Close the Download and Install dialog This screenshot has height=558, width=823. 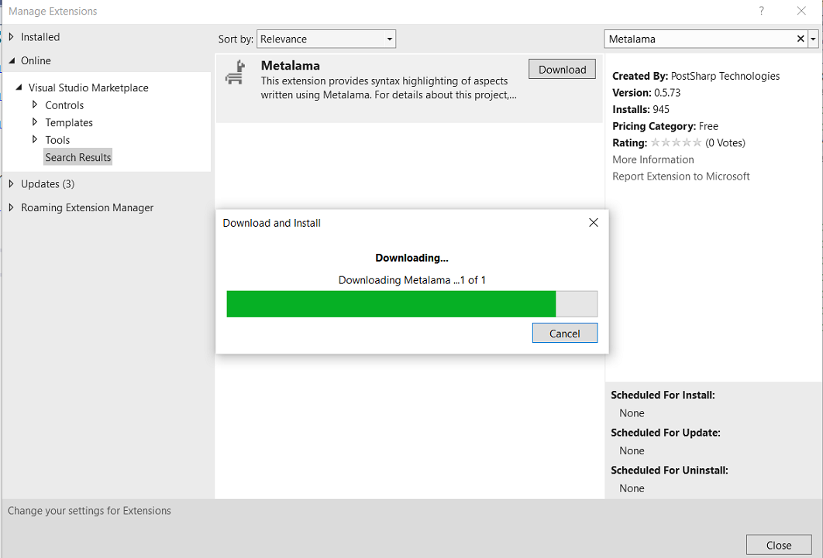pos(593,223)
